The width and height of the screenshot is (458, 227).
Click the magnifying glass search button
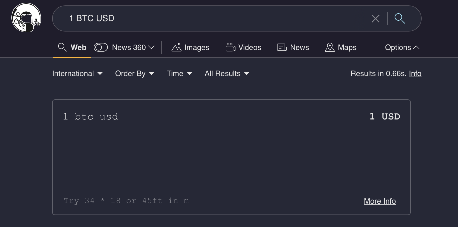click(x=400, y=18)
